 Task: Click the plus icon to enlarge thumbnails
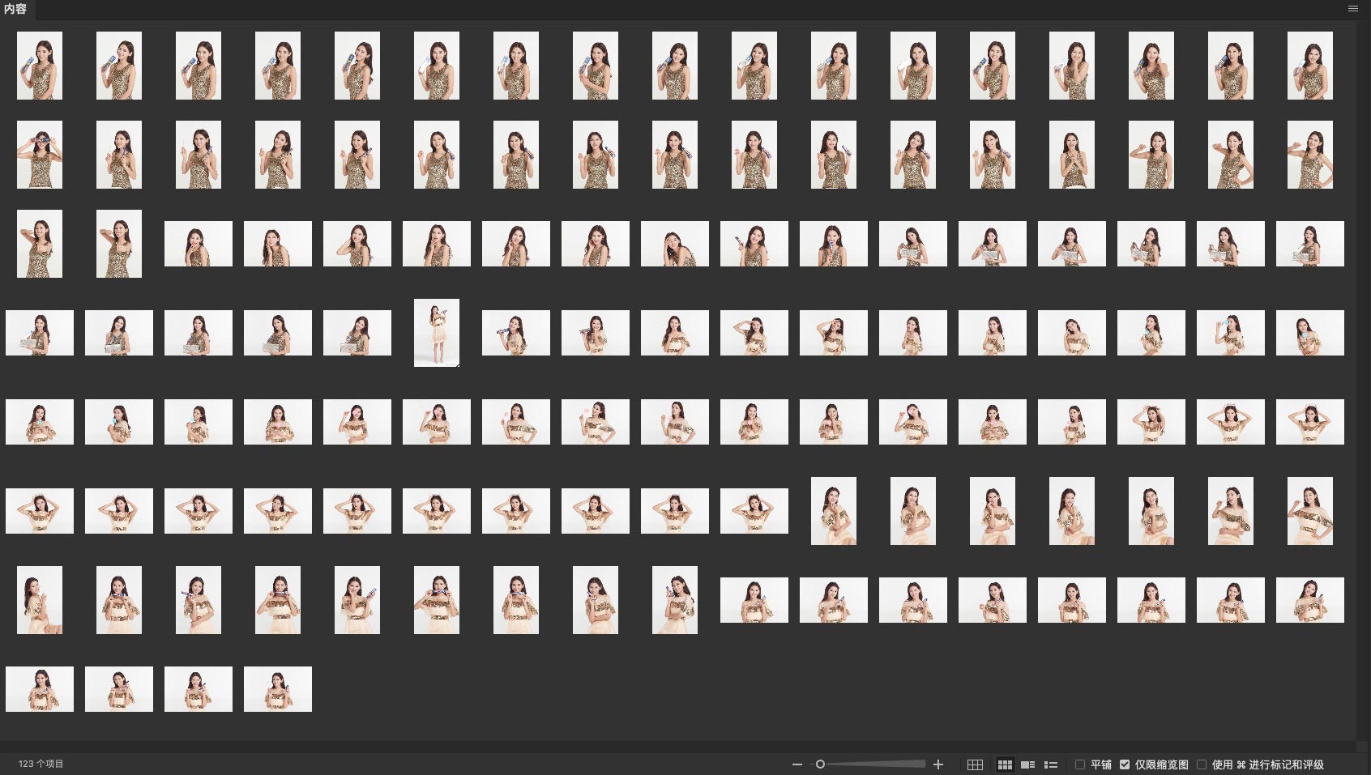click(x=938, y=764)
